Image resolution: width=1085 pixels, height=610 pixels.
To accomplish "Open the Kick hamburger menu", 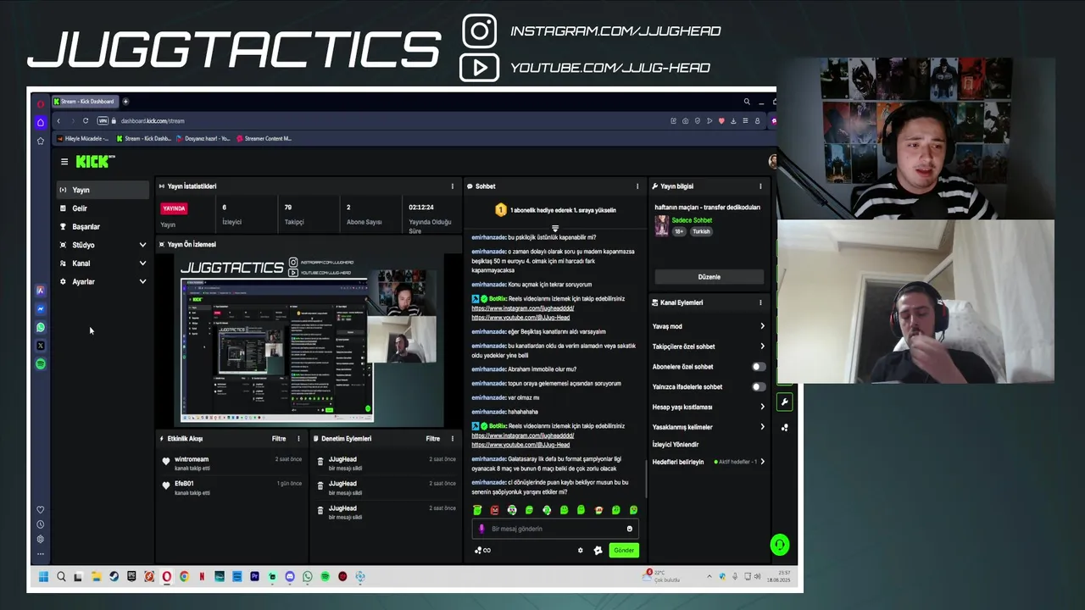I will 64,161.
